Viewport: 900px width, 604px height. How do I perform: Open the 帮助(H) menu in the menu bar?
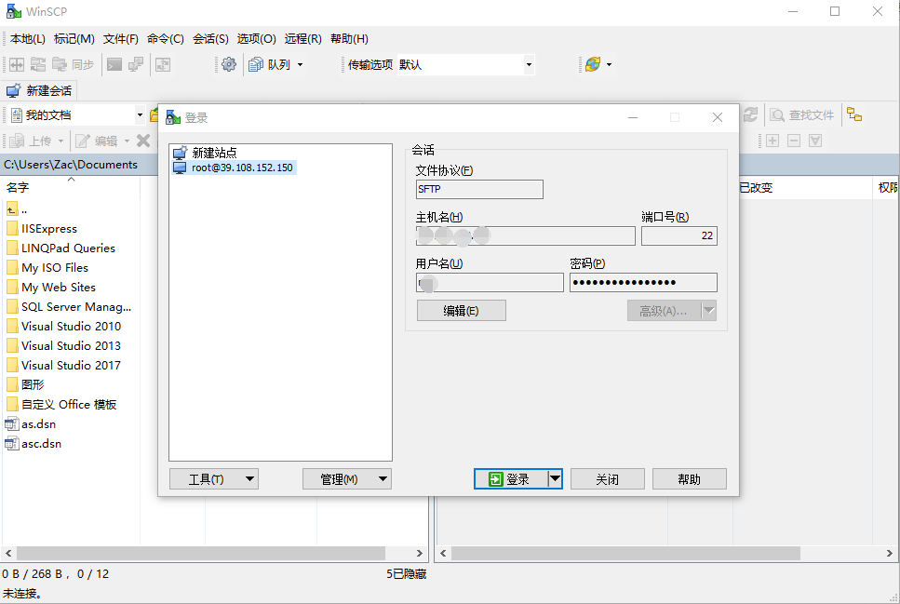pos(349,38)
